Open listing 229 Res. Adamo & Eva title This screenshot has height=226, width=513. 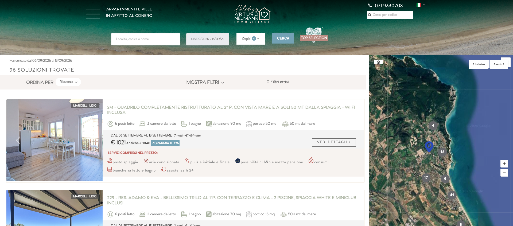(x=232, y=200)
